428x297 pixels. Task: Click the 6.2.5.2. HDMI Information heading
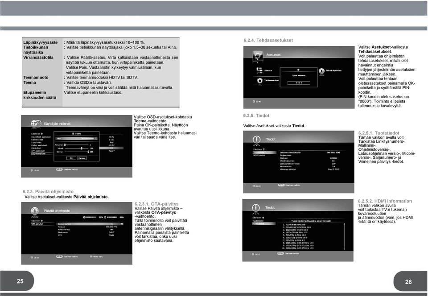click(385, 201)
